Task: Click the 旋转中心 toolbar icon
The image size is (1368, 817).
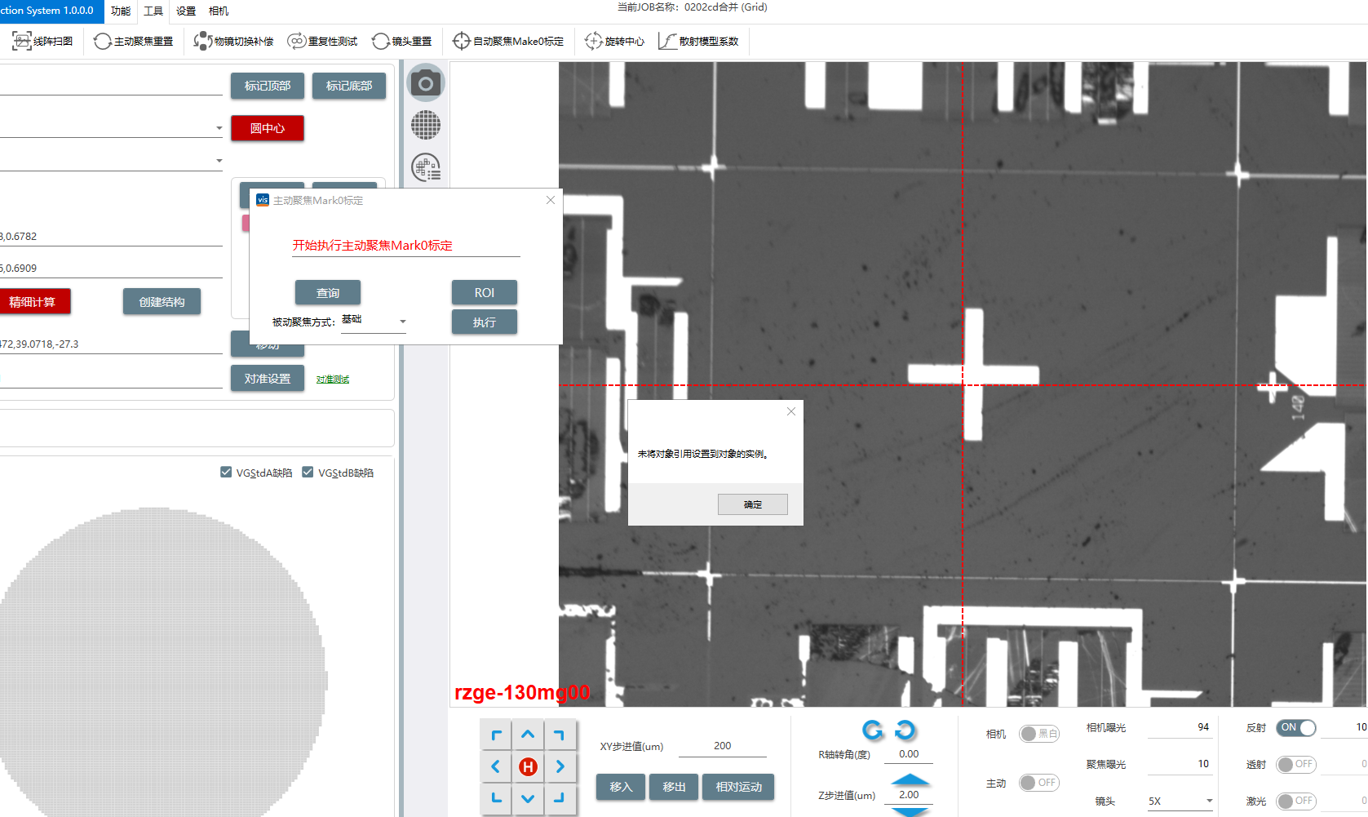Action: point(594,41)
